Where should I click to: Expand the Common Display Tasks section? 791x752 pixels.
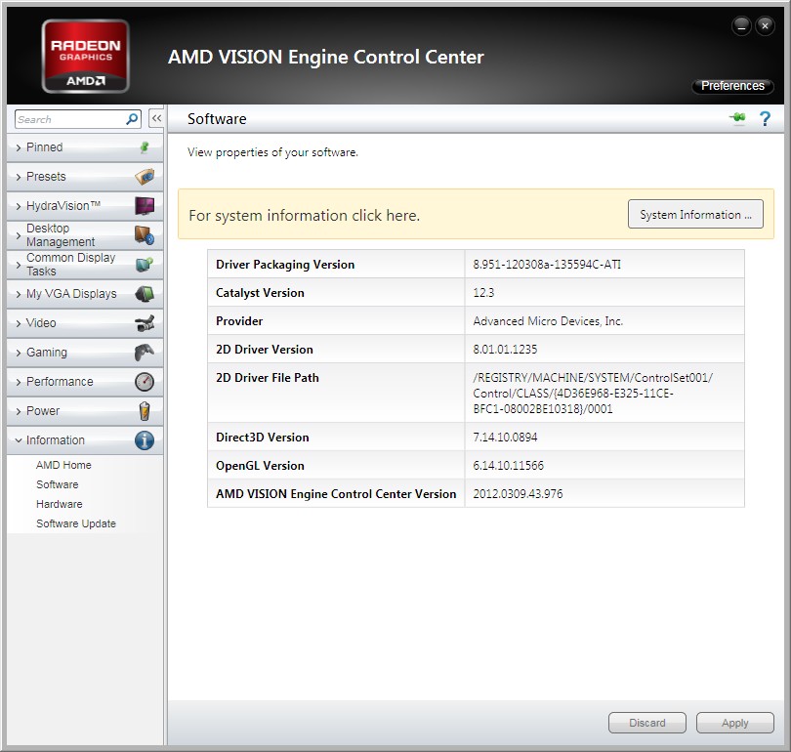(x=85, y=265)
